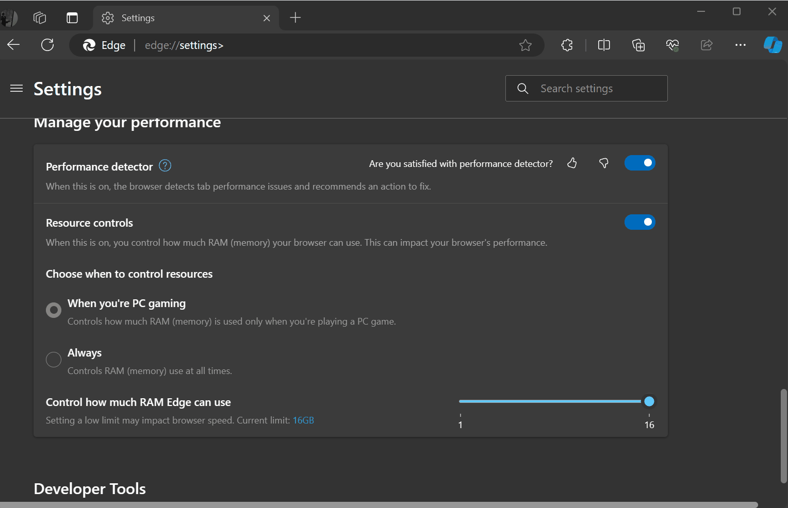Open the browser's three-dot menu

point(740,45)
